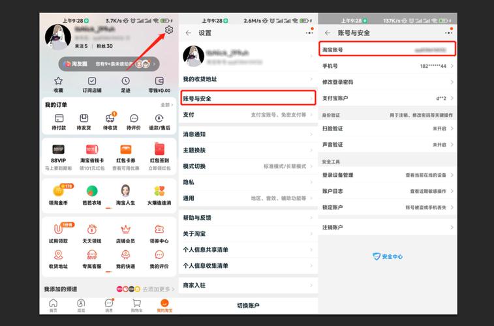This screenshot has width=494, height=326.
Task: Open 支付宝账户 Alipay row
Action: click(x=388, y=98)
